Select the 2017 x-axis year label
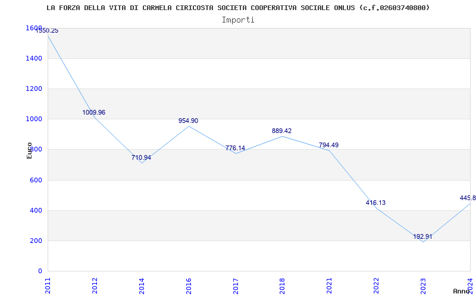 click(236, 286)
